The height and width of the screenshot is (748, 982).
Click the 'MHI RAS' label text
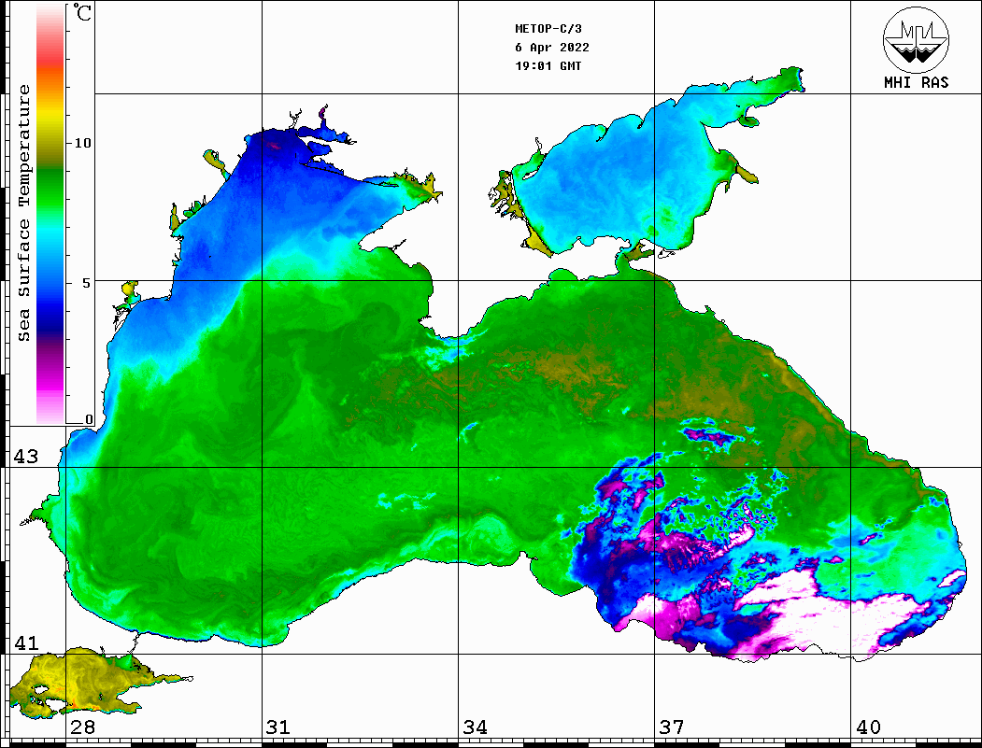pos(917,82)
